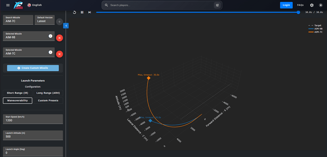Viewport: 327px width, 157px height.
Task: Toggle AIM-9B trace in legend
Action: (315, 29)
